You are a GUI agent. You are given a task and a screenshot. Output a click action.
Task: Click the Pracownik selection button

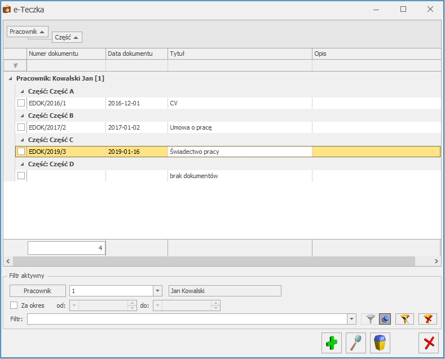[x=37, y=291]
